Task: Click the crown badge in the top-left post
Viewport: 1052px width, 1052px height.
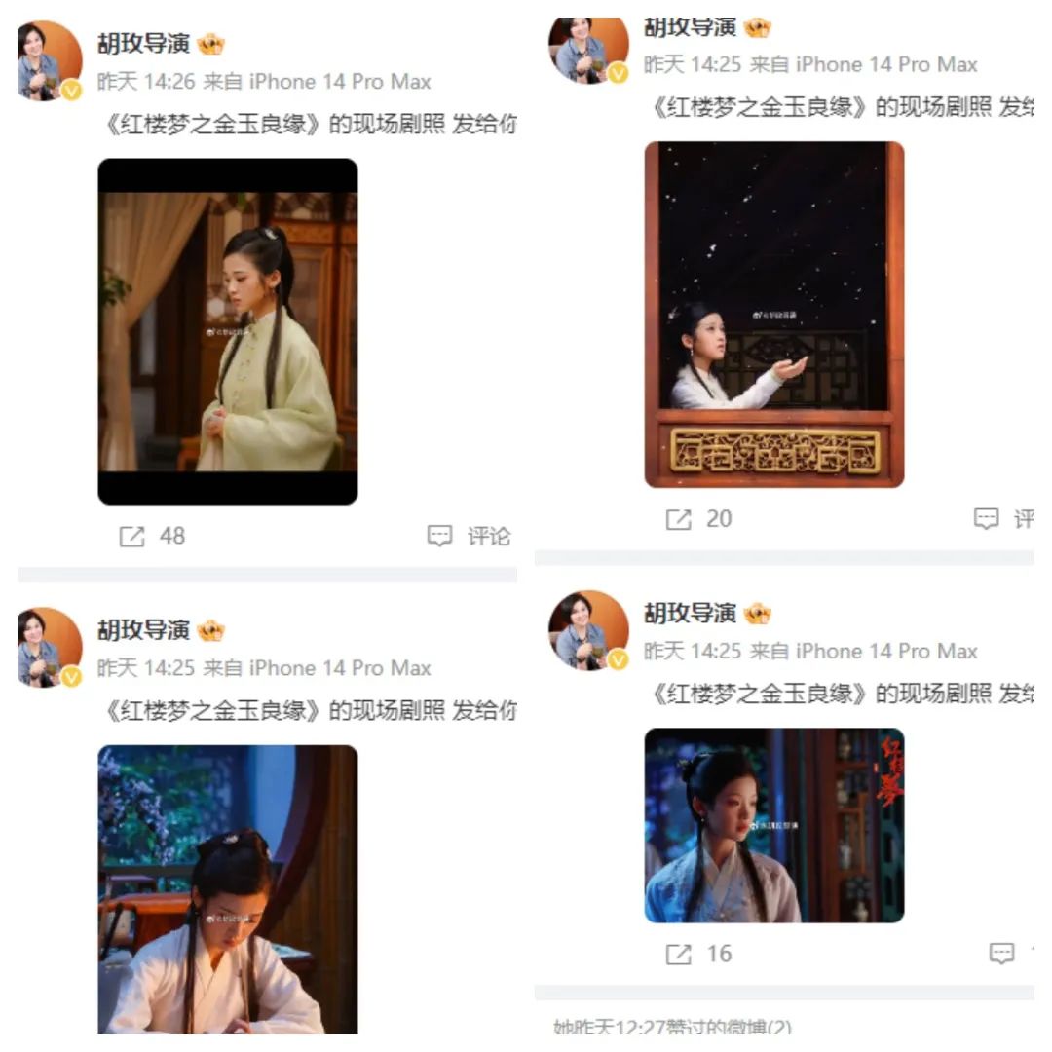Action: point(210,44)
